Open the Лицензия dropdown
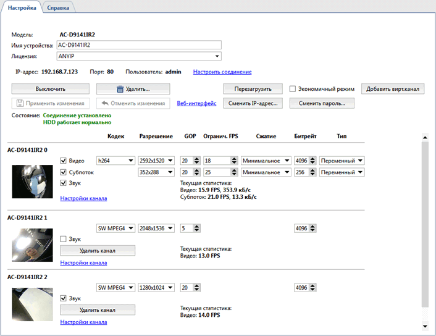436x336 pixels. coord(217,56)
